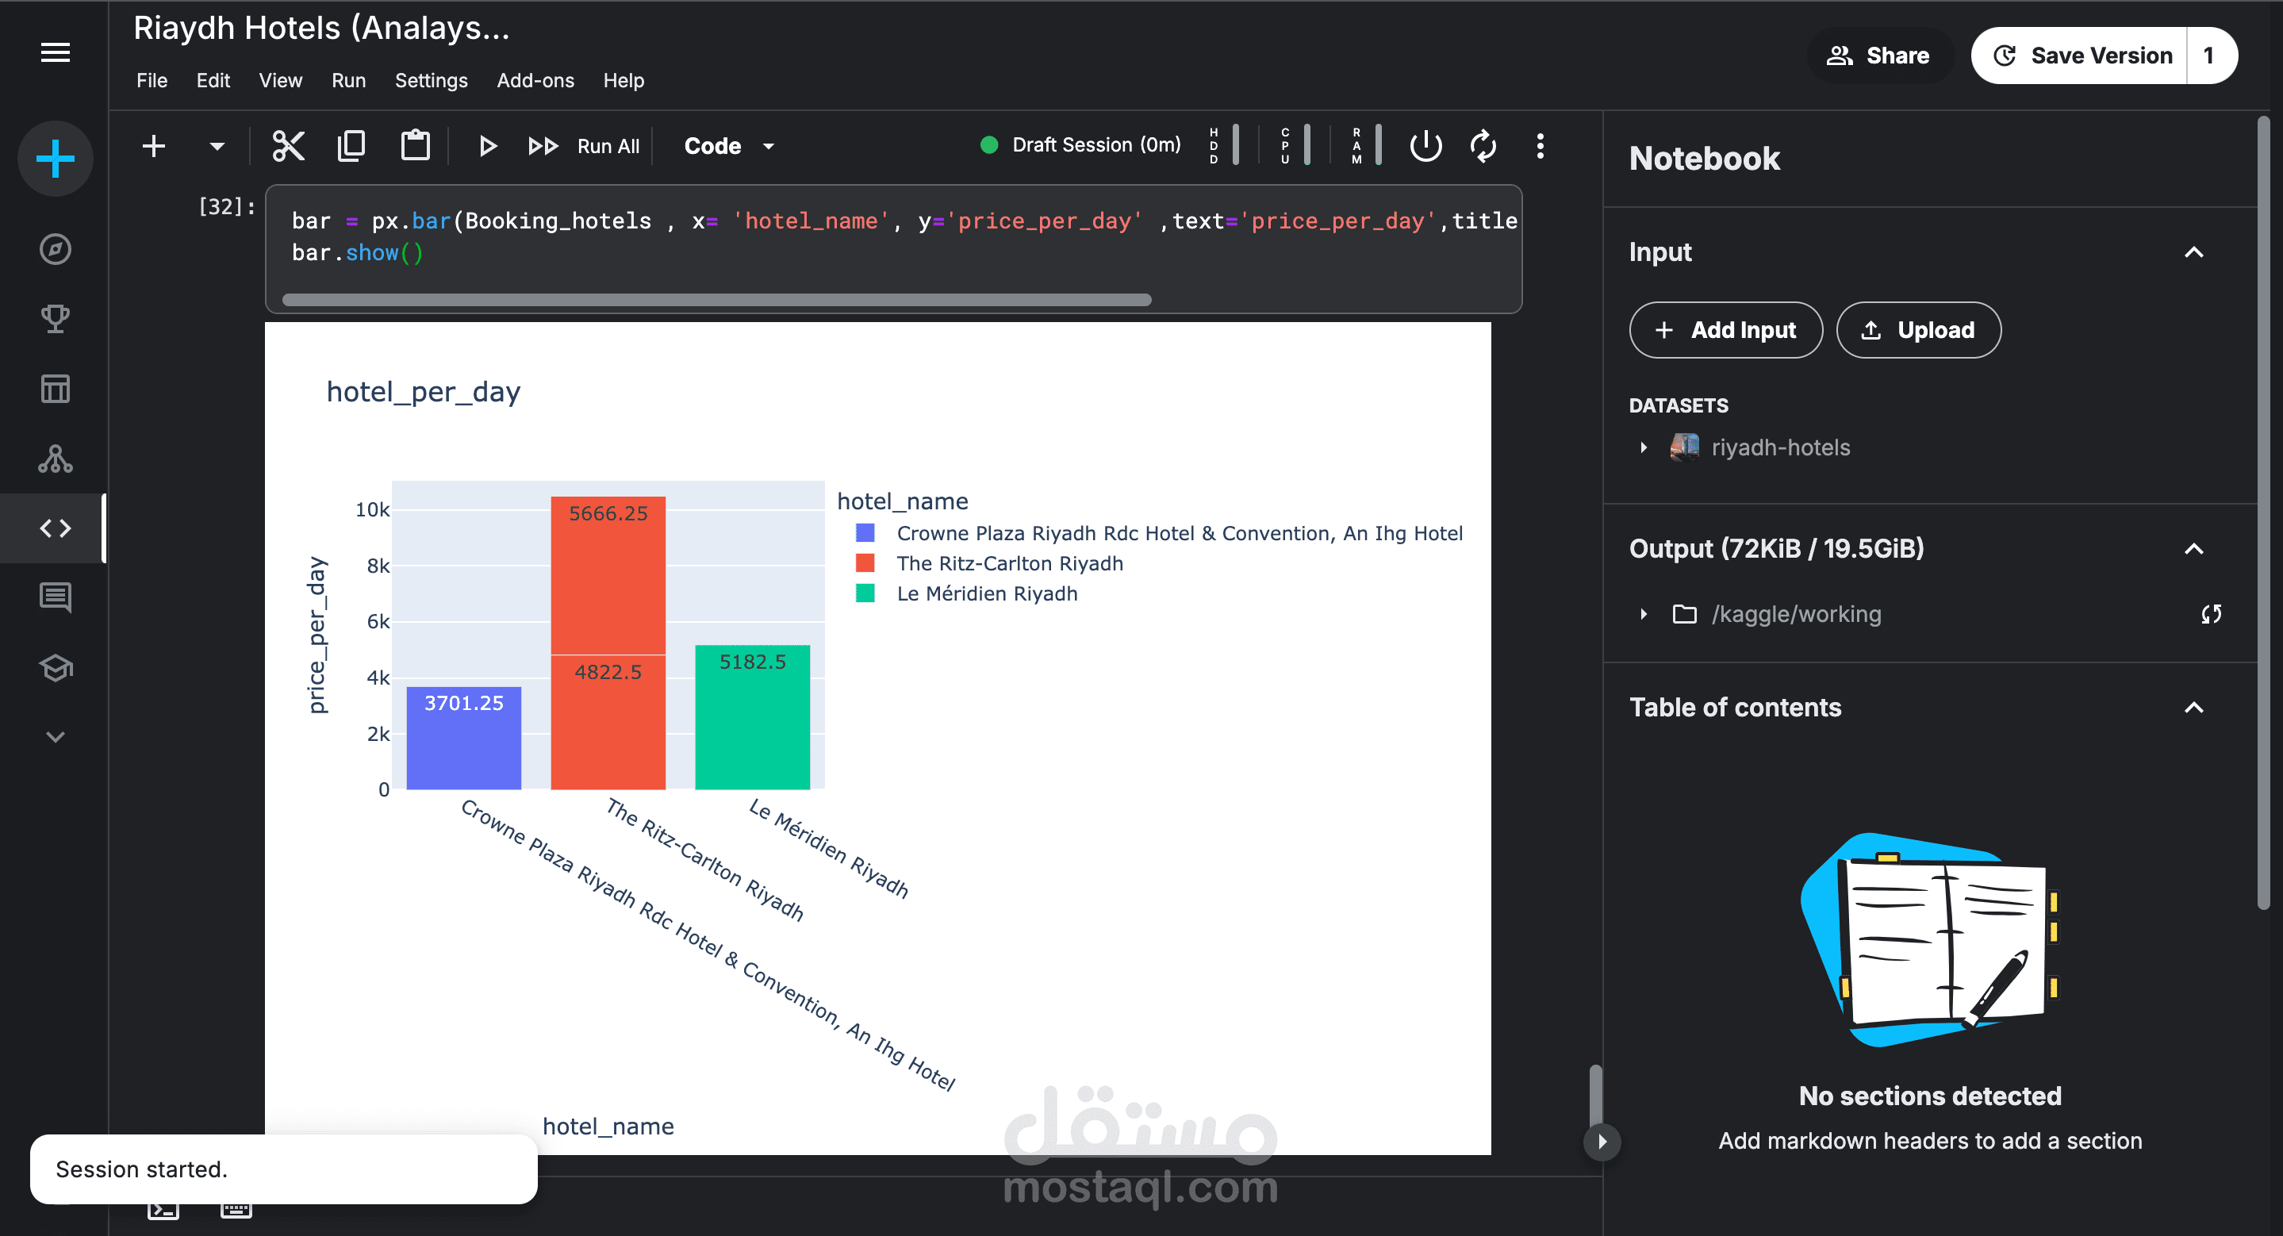Refresh the /kaggle/working output folder
This screenshot has height=1236, width=2283.
tap(2210, 614)
